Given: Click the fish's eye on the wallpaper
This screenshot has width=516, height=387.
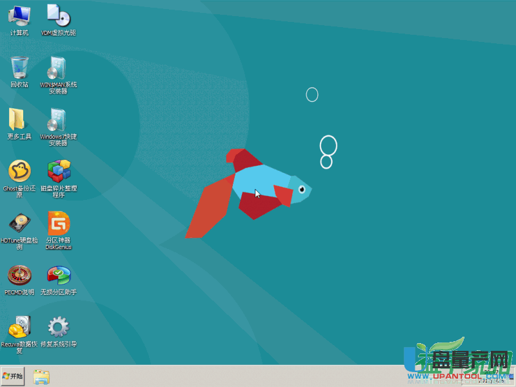Looking at the screenshot, I should coord(301,189).
